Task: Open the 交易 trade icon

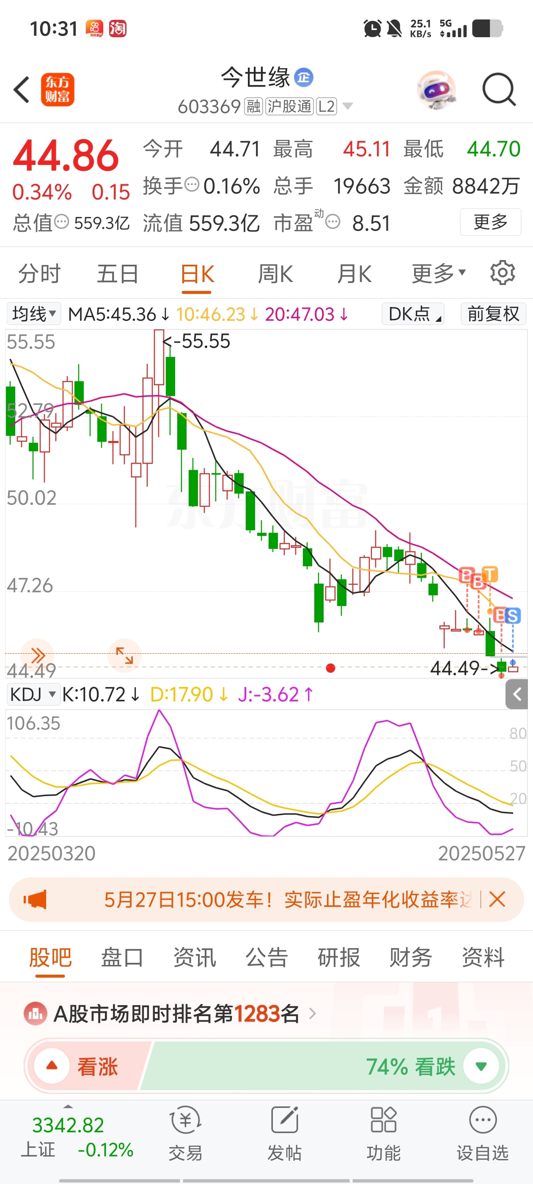Action: coord(185,1134)
